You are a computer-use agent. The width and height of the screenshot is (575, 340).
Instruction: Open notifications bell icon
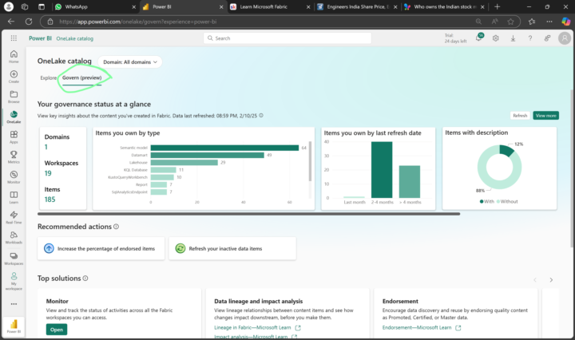tap(479, 38)
